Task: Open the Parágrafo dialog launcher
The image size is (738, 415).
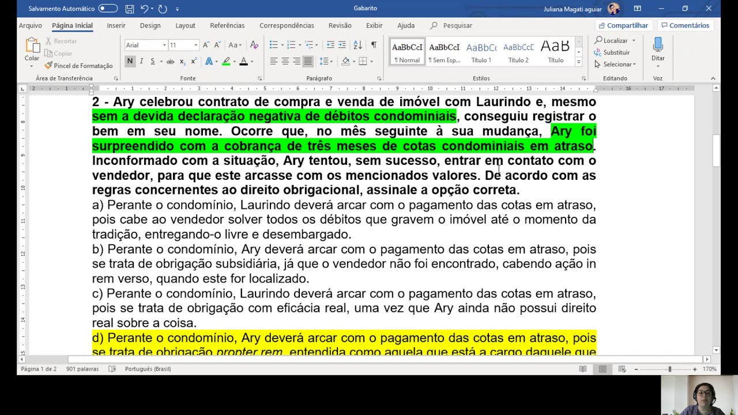Action: 379,78
